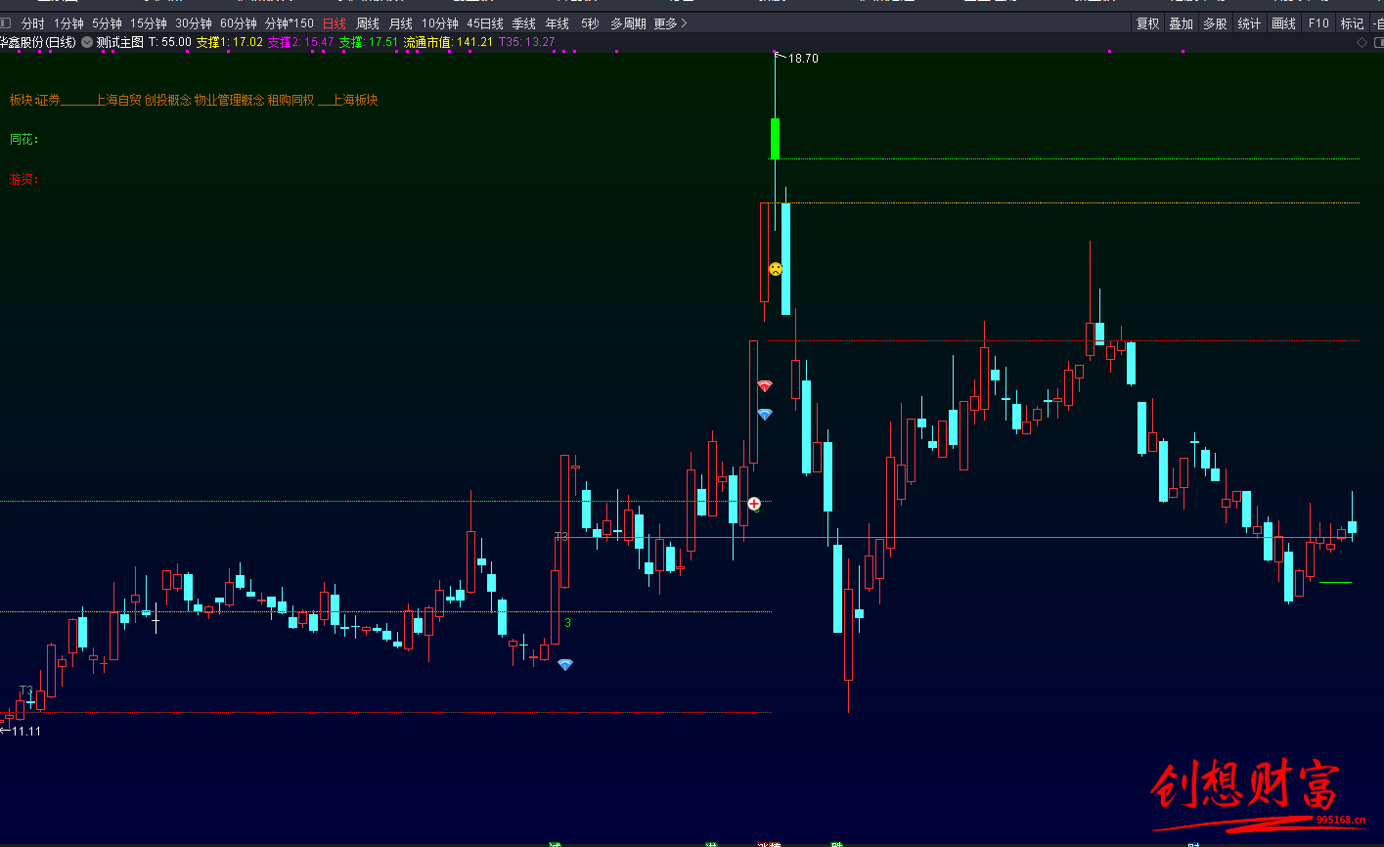Select the 分钟*150 period tab
The image size is (1384, 847).
click(x=290, y=23)
